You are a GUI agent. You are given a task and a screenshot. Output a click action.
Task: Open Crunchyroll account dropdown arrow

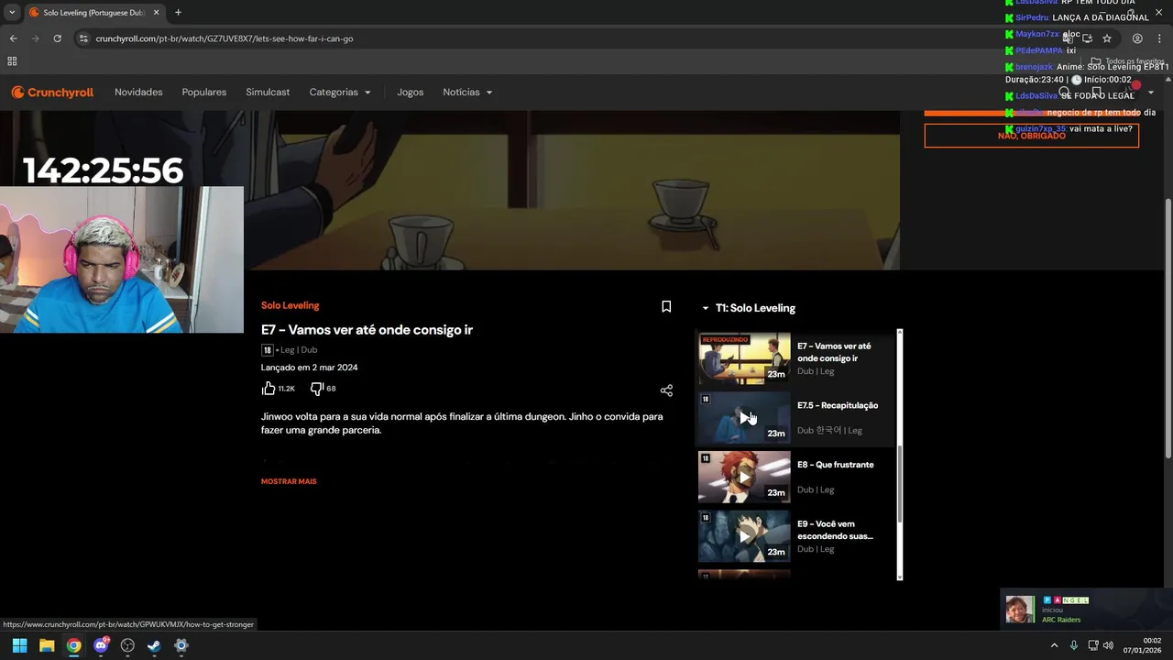point(1151,93)
